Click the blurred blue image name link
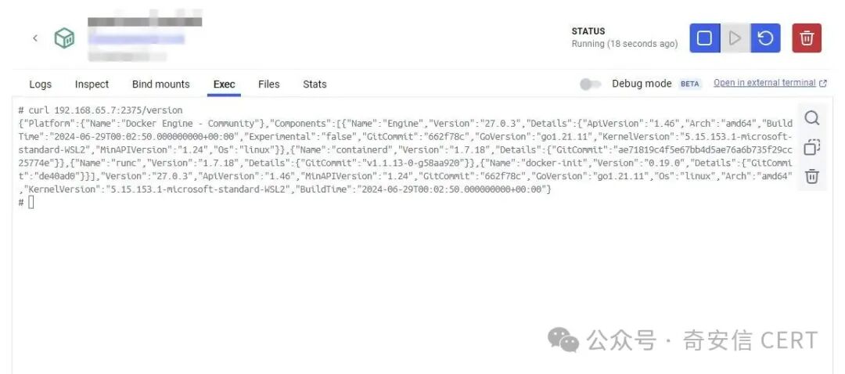The height and width of the screenshot is (374, 845). click(137, 39)
